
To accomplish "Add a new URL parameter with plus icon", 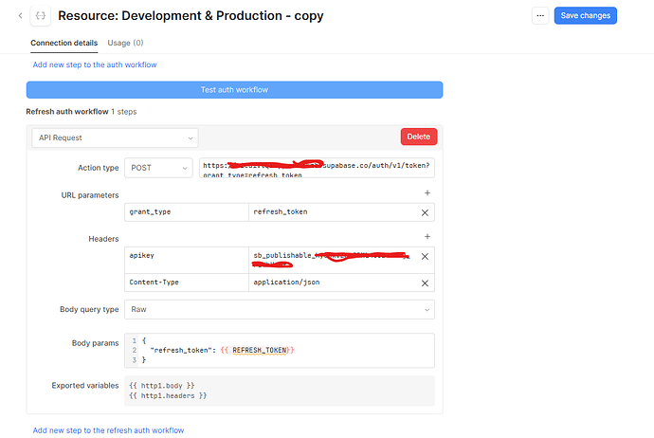I will click(427, 193).
